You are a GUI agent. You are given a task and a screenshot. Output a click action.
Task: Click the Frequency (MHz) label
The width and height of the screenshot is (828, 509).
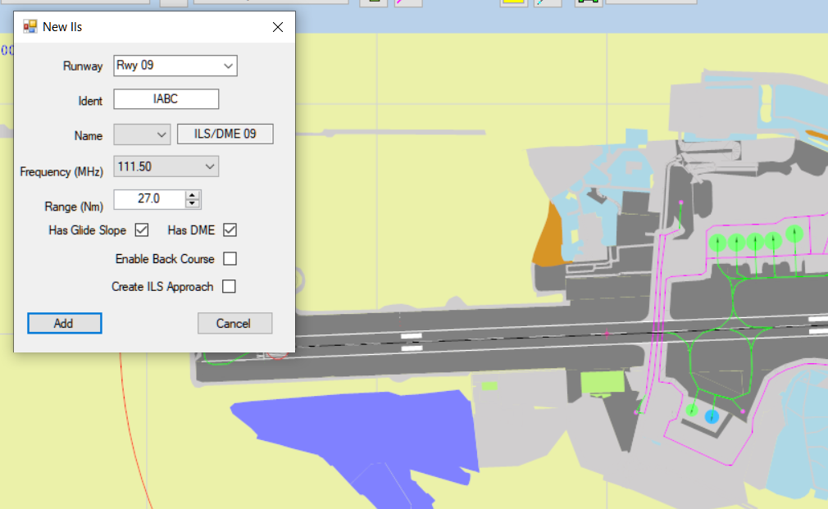[61, 171]
